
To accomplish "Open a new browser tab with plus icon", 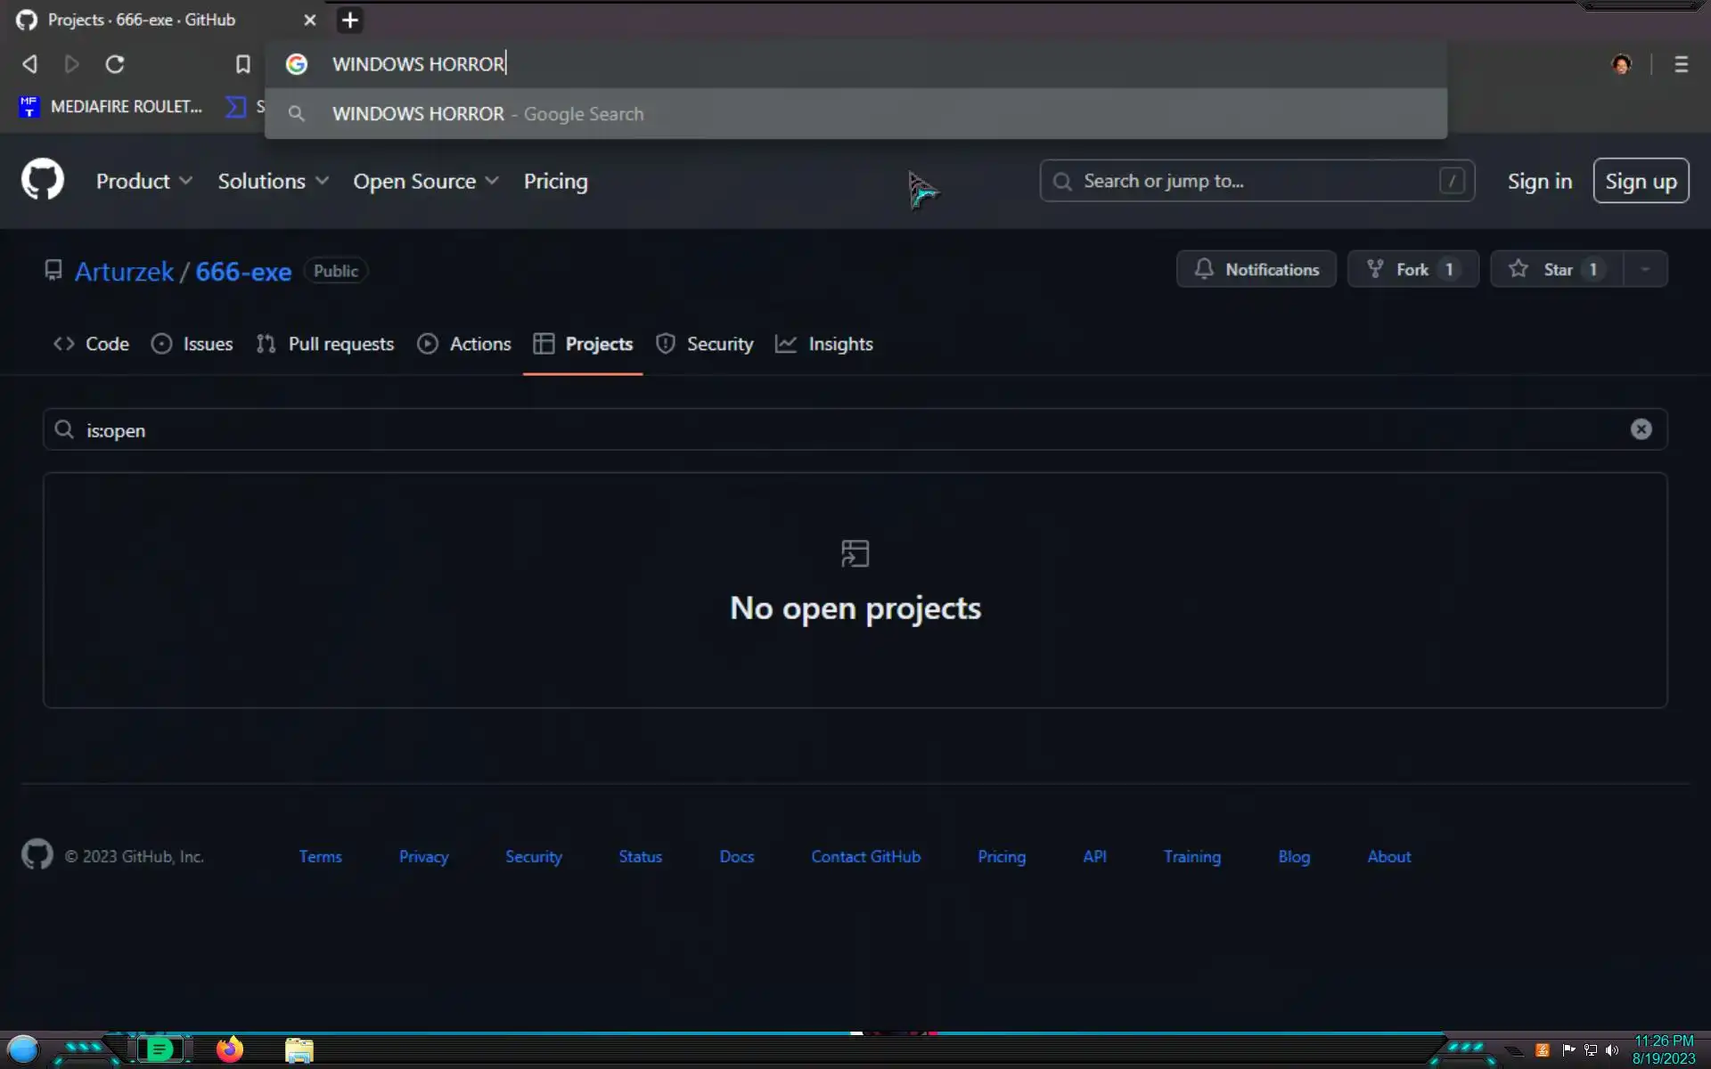I will [x=350, y=20].
